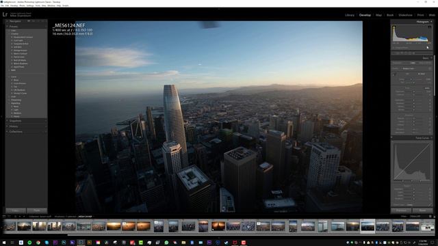Open the Settings menu

coord(30,5)
